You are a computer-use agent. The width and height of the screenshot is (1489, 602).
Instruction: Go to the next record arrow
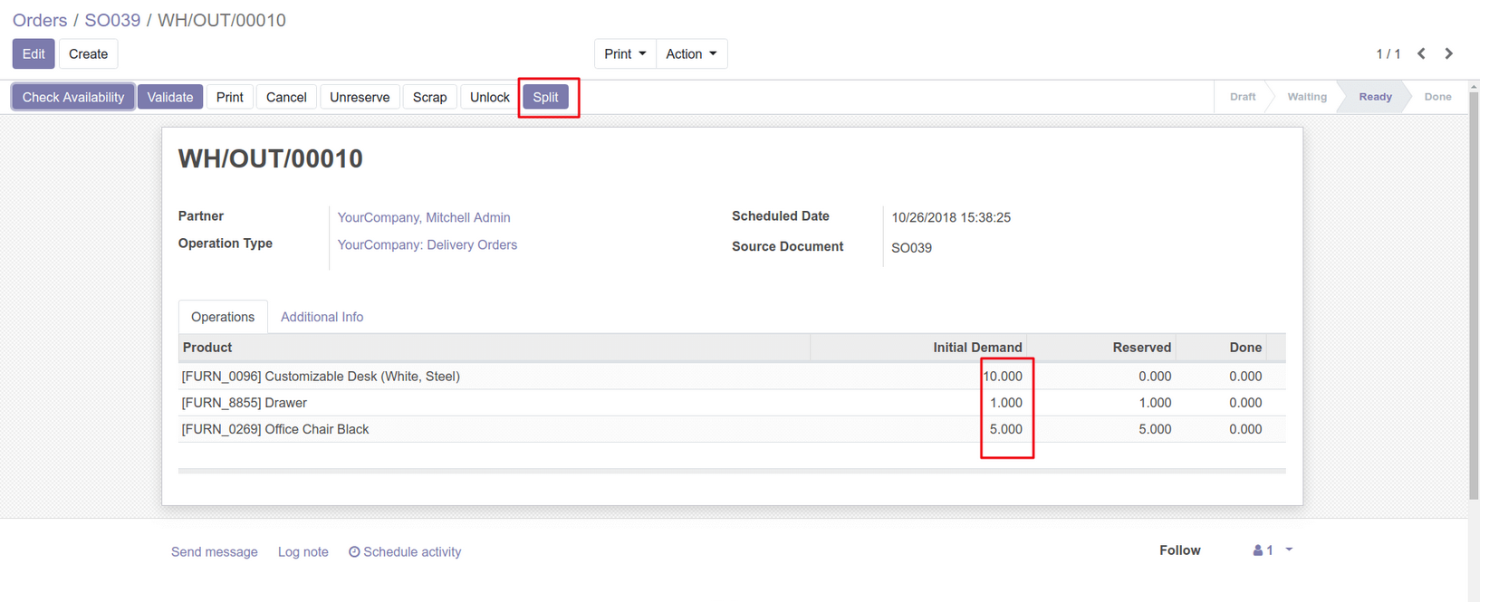tap(1449, 54)
